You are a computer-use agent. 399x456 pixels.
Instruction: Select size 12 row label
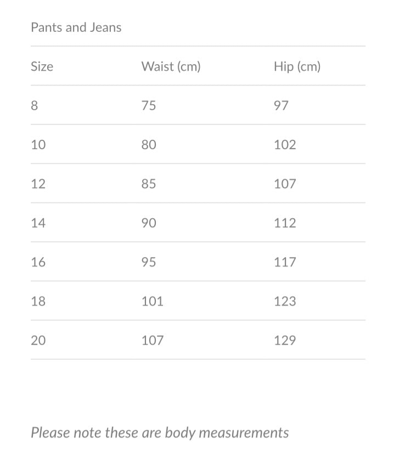click(38, 184)
